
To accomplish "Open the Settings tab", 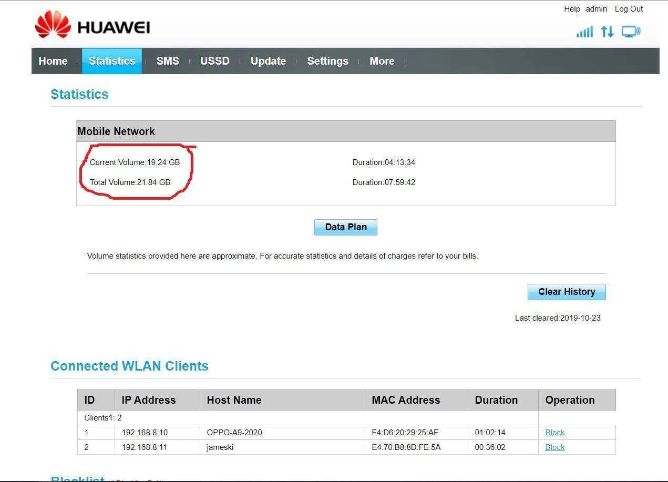I will 327,61.
